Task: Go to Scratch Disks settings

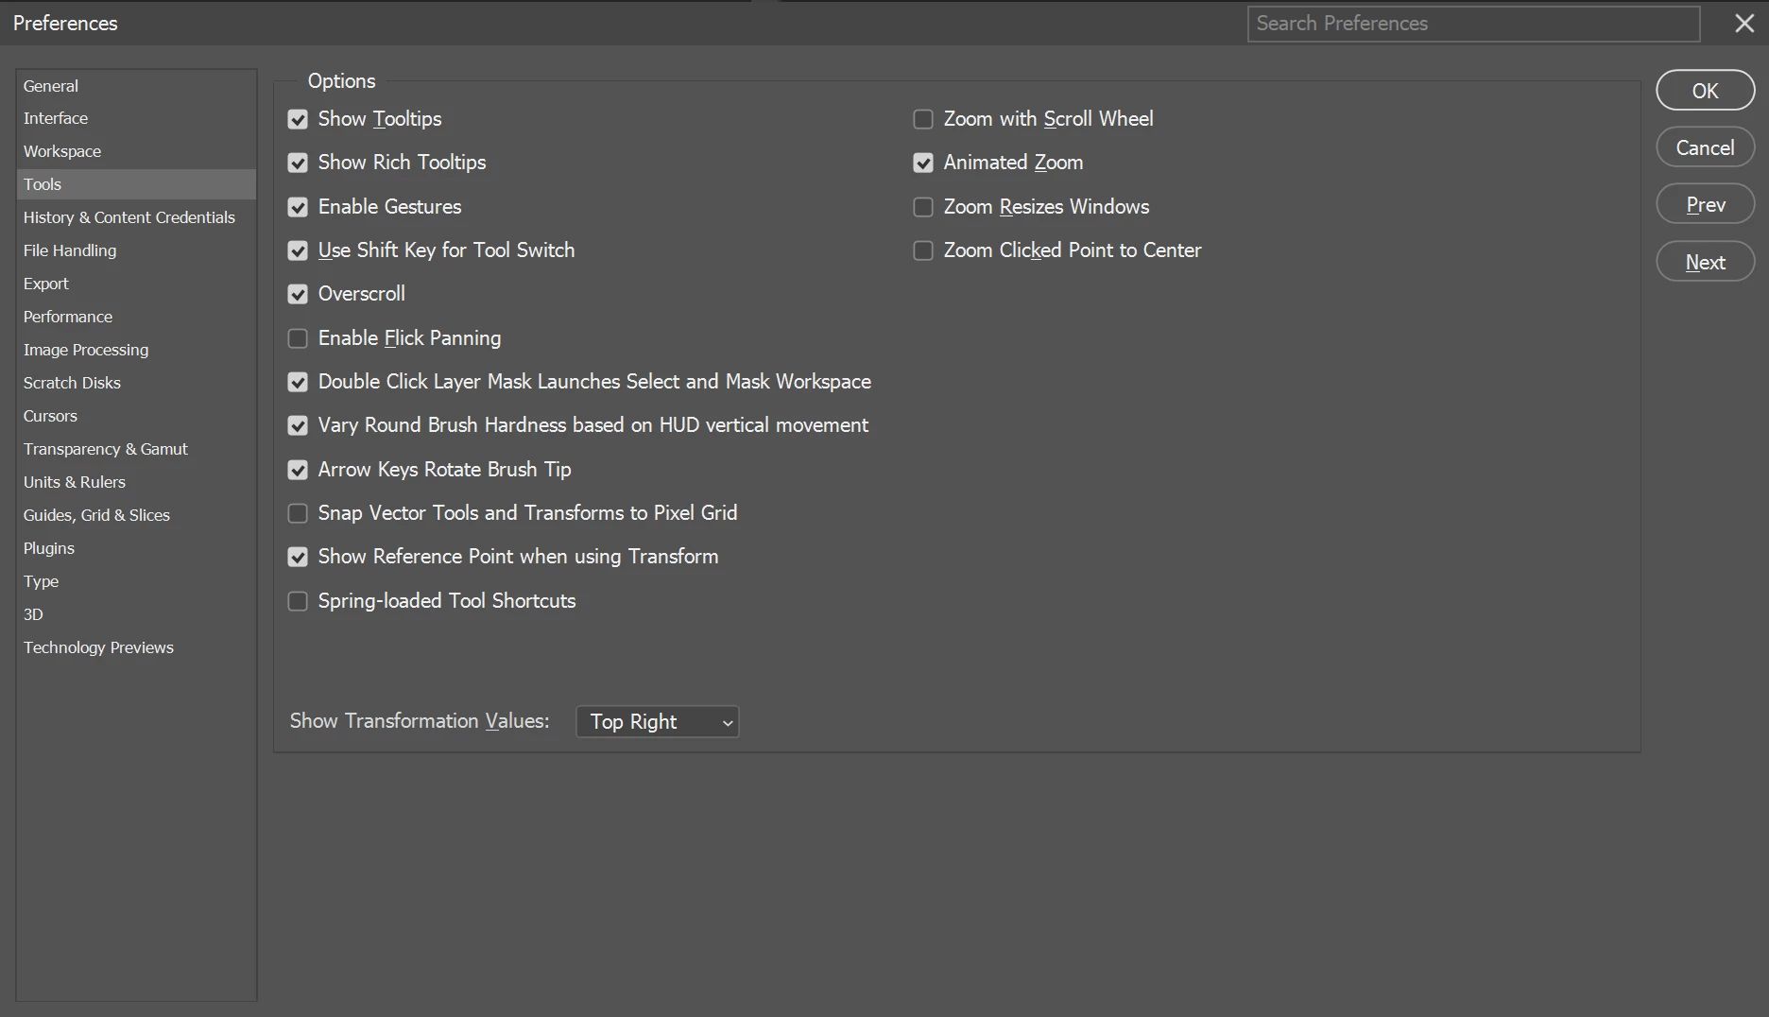Action: (x=136, y=383)
